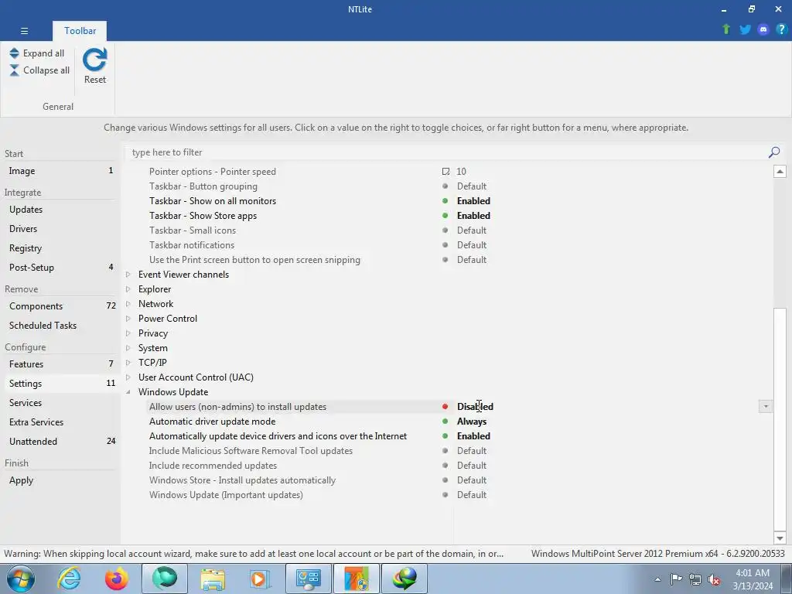Open the hamburger menu icon

24,31
